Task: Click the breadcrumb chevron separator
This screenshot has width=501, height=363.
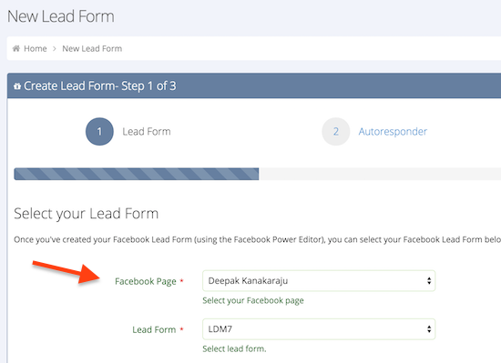Action: tap(55, 48)
